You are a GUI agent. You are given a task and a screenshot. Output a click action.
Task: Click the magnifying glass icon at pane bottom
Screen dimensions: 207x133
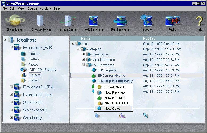146,115
